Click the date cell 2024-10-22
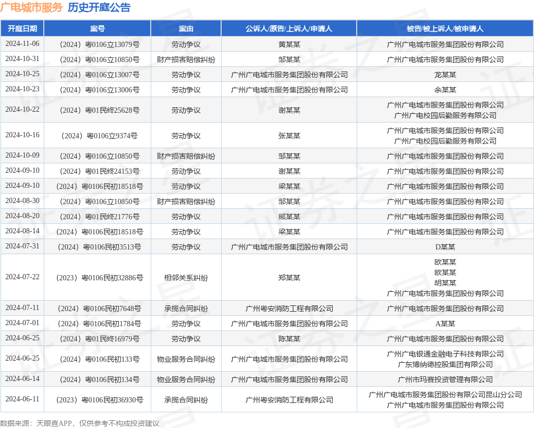Image resolution: width=534 pixels, height=428 pixels. (x=22, y=110)
